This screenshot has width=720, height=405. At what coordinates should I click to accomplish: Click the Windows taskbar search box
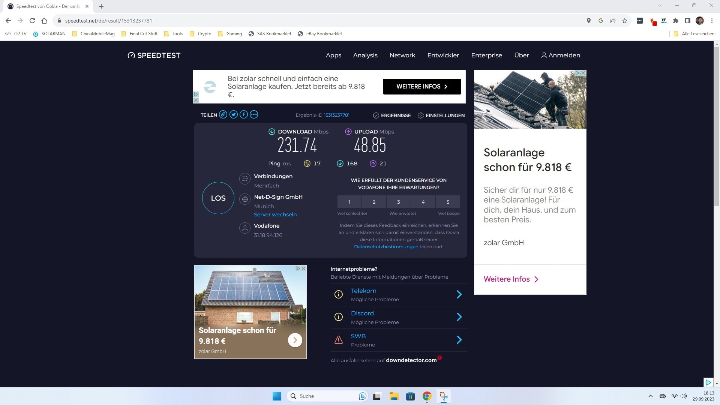coord(327,396)
